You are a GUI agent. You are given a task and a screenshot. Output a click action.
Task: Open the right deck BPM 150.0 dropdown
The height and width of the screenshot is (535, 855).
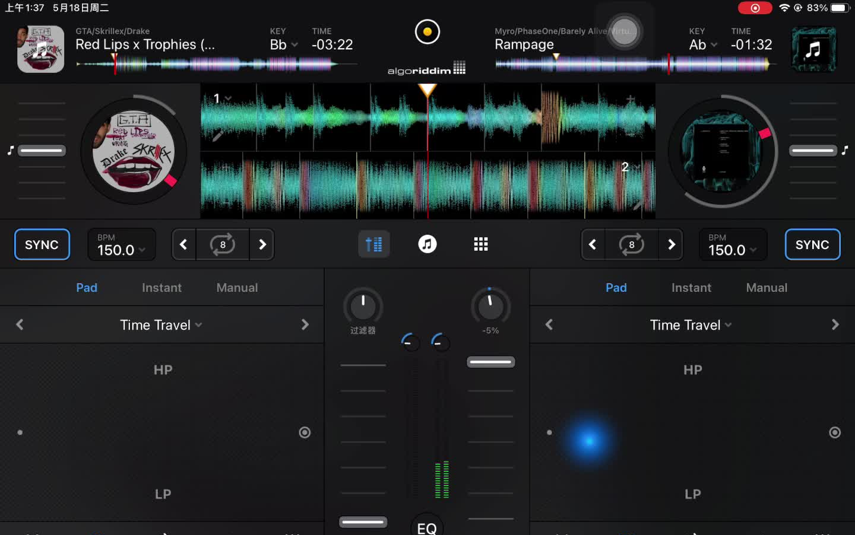[x=733, y=244]
